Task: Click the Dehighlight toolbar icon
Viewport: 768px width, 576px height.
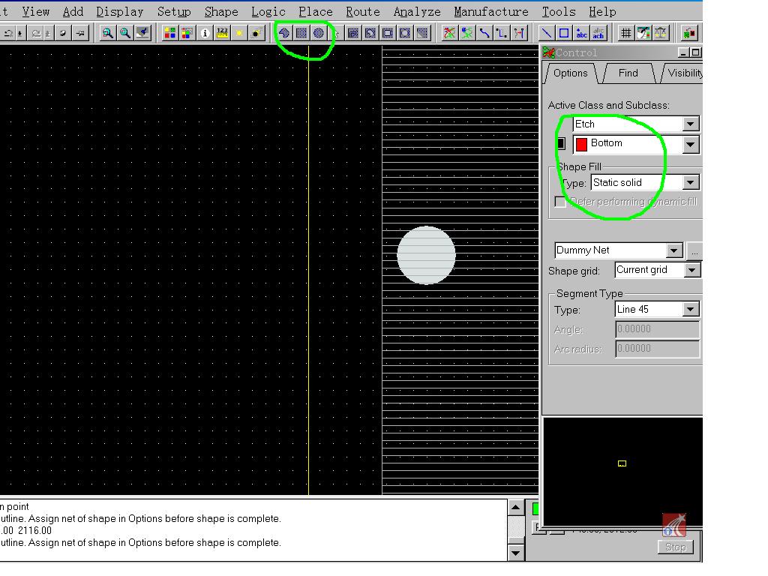Action: [x=256, y=33]
